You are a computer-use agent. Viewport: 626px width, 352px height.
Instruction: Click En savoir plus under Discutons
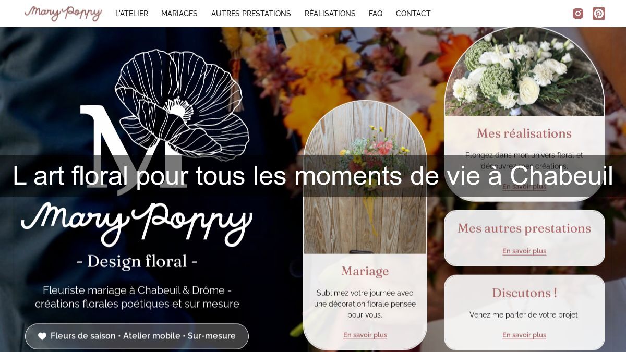click(x=524, y=335)
